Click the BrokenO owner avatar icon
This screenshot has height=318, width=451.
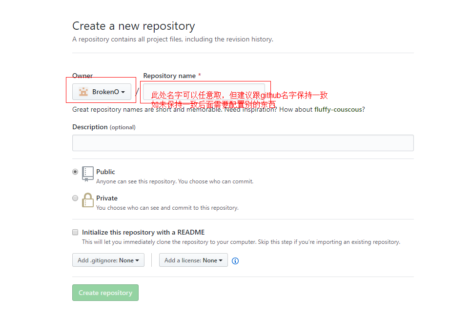tap(83, 92)
